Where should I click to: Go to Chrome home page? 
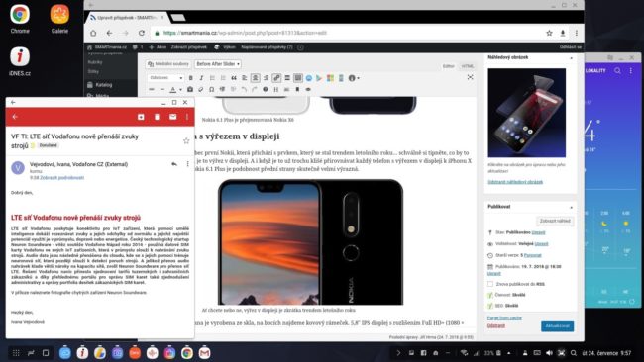pyautogui.click(x=93, y=33)
